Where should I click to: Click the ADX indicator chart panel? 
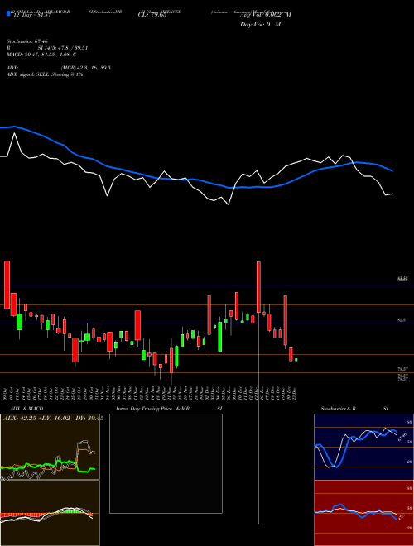click(x=50, y=447)
